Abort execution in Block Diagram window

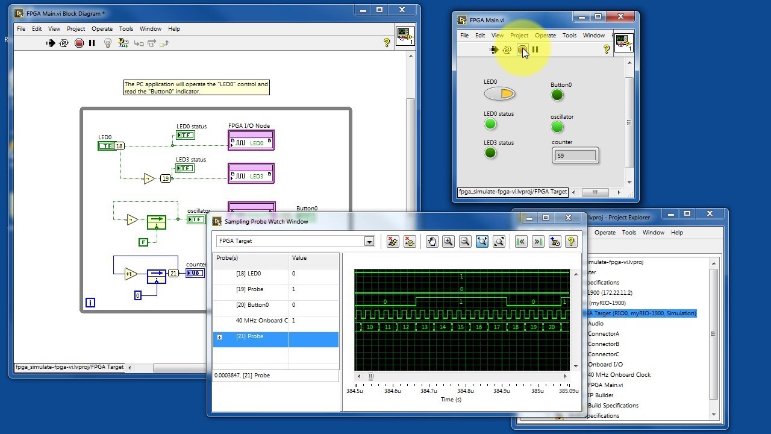[79, 43]
